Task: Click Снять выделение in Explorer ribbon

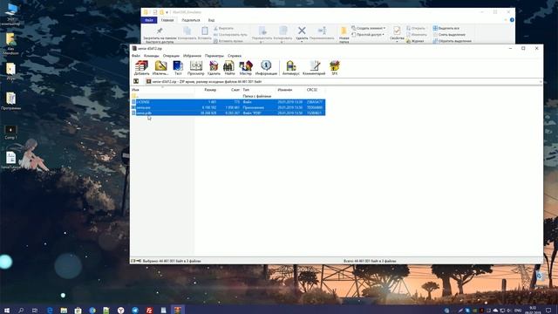Action: (449, 35)
